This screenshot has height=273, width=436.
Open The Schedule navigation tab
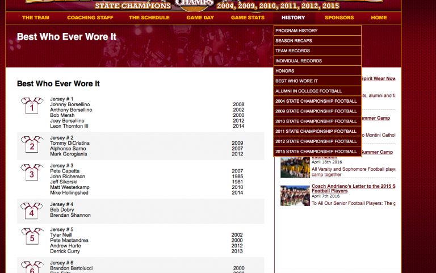tap(149, 18)
